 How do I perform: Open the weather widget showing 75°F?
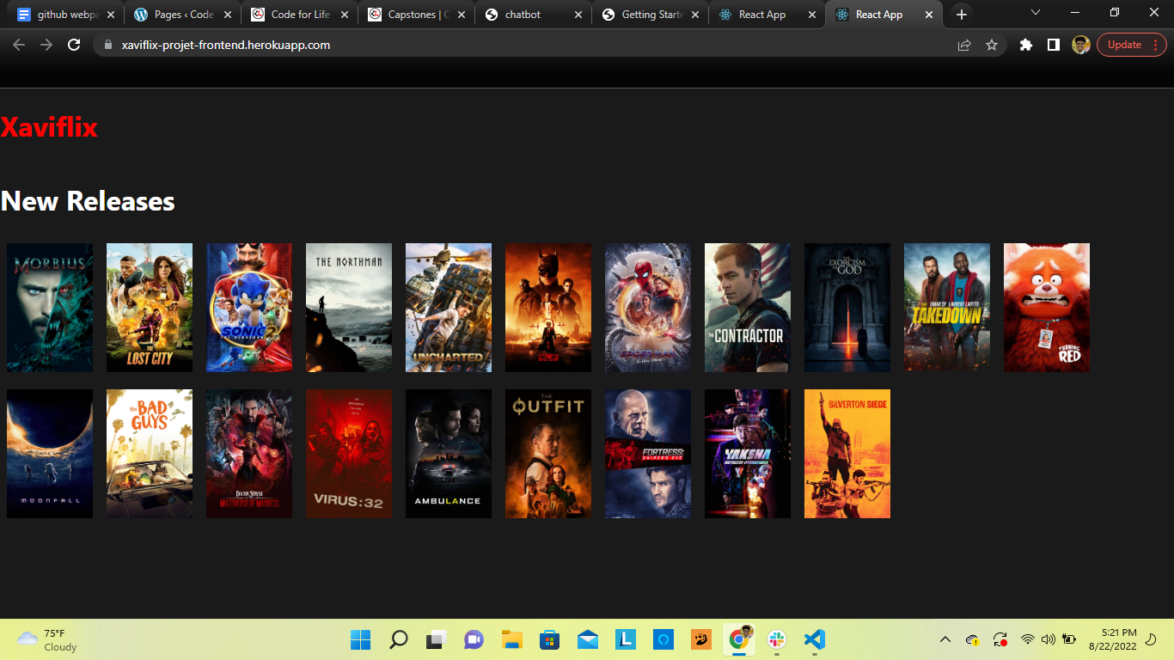point(47,639)
